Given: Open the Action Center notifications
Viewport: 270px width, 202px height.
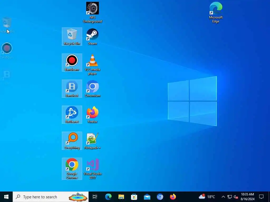Looking at the screenshot, I should coord(261,197).
